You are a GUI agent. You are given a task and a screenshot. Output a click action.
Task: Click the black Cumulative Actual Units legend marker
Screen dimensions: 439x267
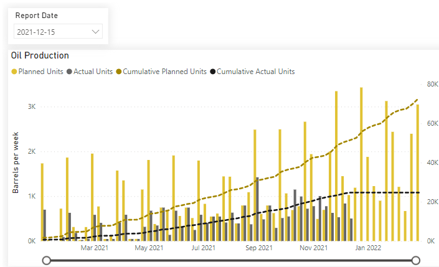(x=212, y=72)
